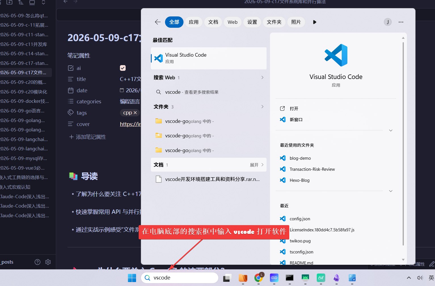Screen dimensions: 435x286
Task: Click the tags property icon in Obsidian
Action: pyautogui.click(x=71, y=113)
